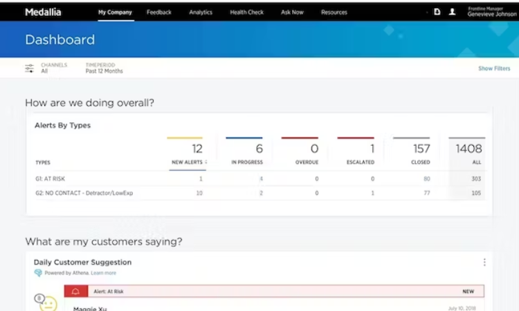Open the filter sliders icon

30,68
